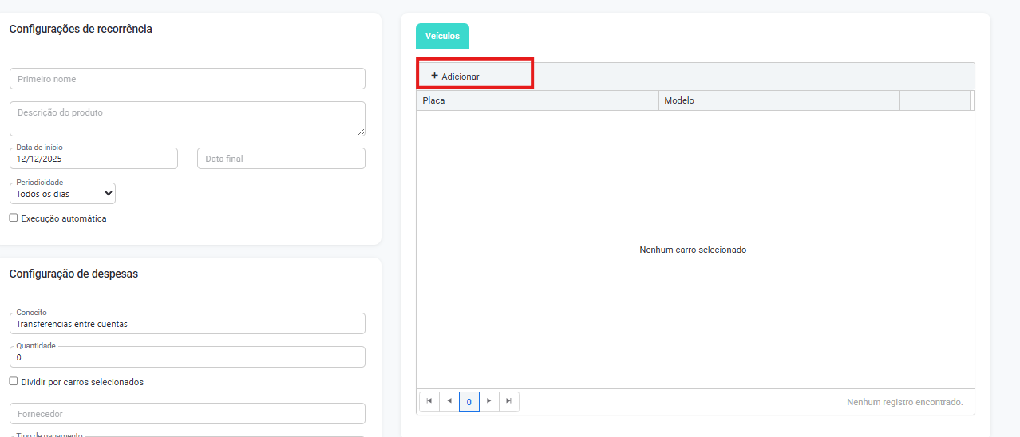This screenshot has height=437, width=1020.
Task: Click the resize handle of Descrição do produto
Action: tap(361, 132)
